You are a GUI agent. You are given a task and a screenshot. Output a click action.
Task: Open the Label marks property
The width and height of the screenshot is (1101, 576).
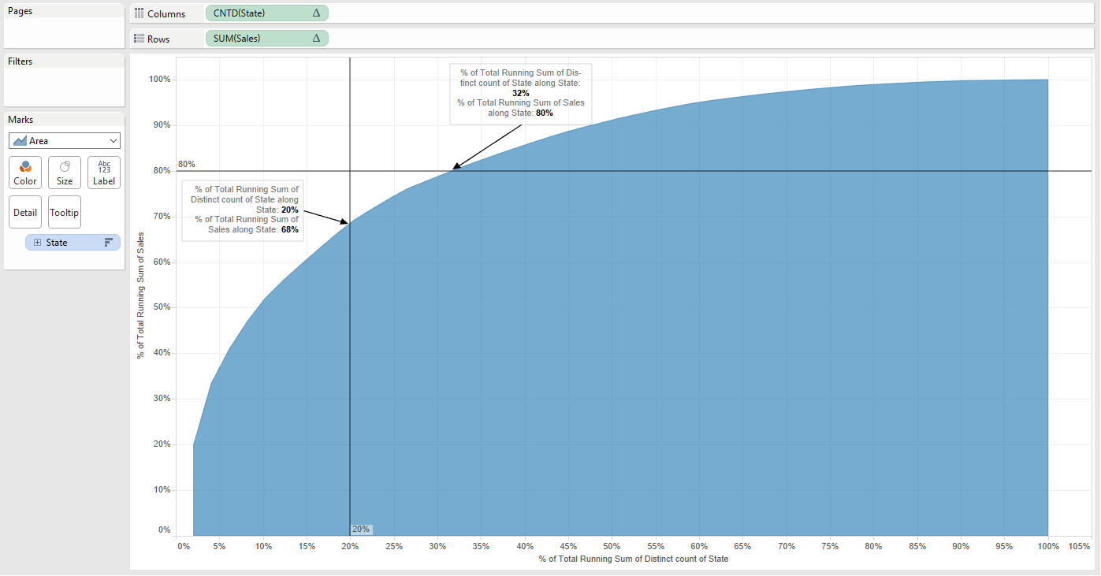pyautogui.click(x=104, y=173)
